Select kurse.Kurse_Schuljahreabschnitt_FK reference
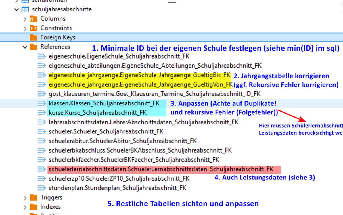The width and height of the screenshot is (343, 215). point(98,113)
